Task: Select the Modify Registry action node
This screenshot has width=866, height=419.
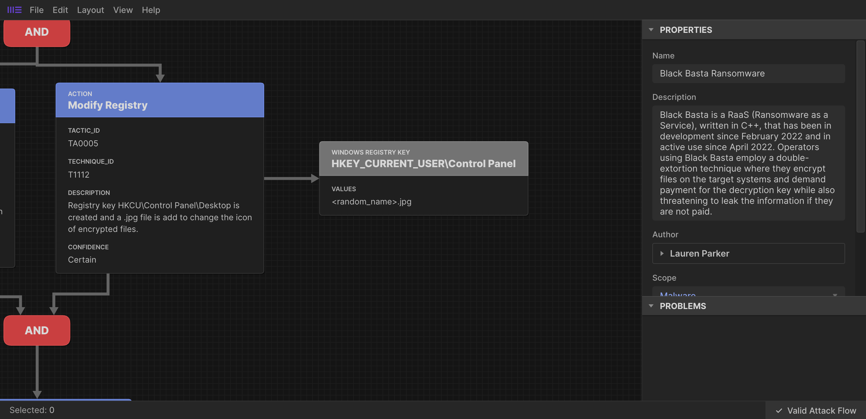Action: pyautogui.click(x=160, y=100)
